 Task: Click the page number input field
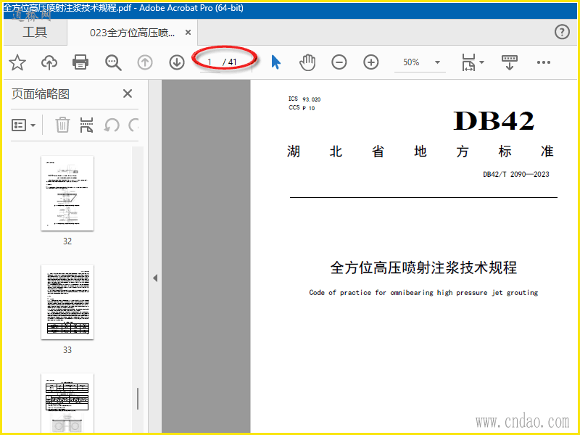point(210,62)
